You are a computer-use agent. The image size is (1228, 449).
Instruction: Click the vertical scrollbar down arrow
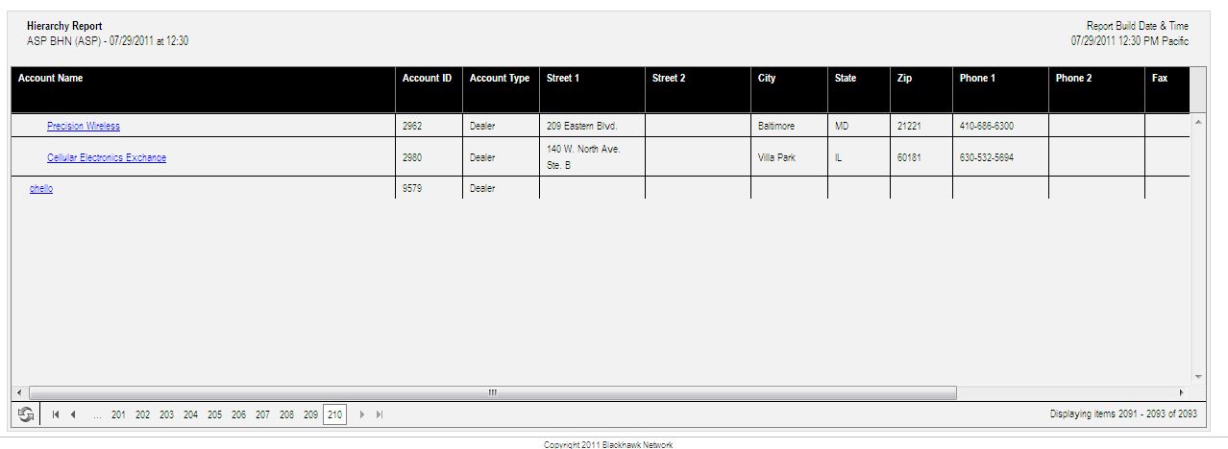click(x=1197, y=377)
